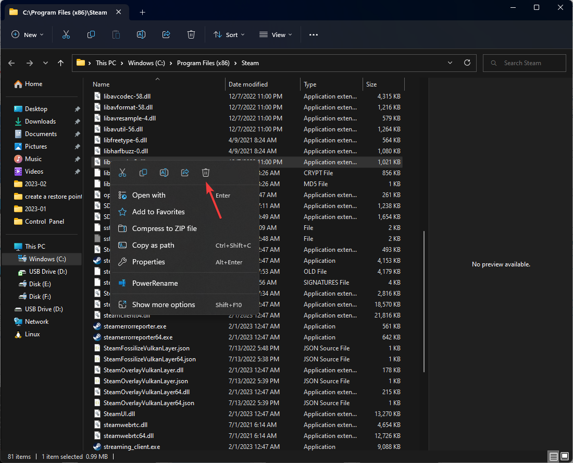Choose Show more options
573x463 pixels.
pyautogui.click(x=184, y=304)
